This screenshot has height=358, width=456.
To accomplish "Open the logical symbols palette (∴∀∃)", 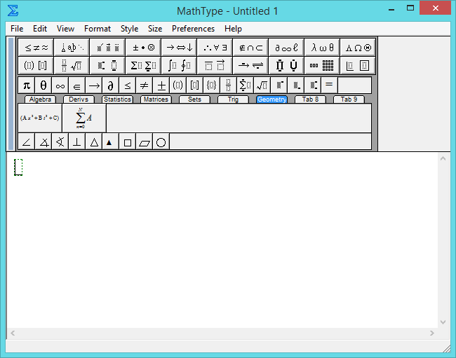I will click(215, 48).
